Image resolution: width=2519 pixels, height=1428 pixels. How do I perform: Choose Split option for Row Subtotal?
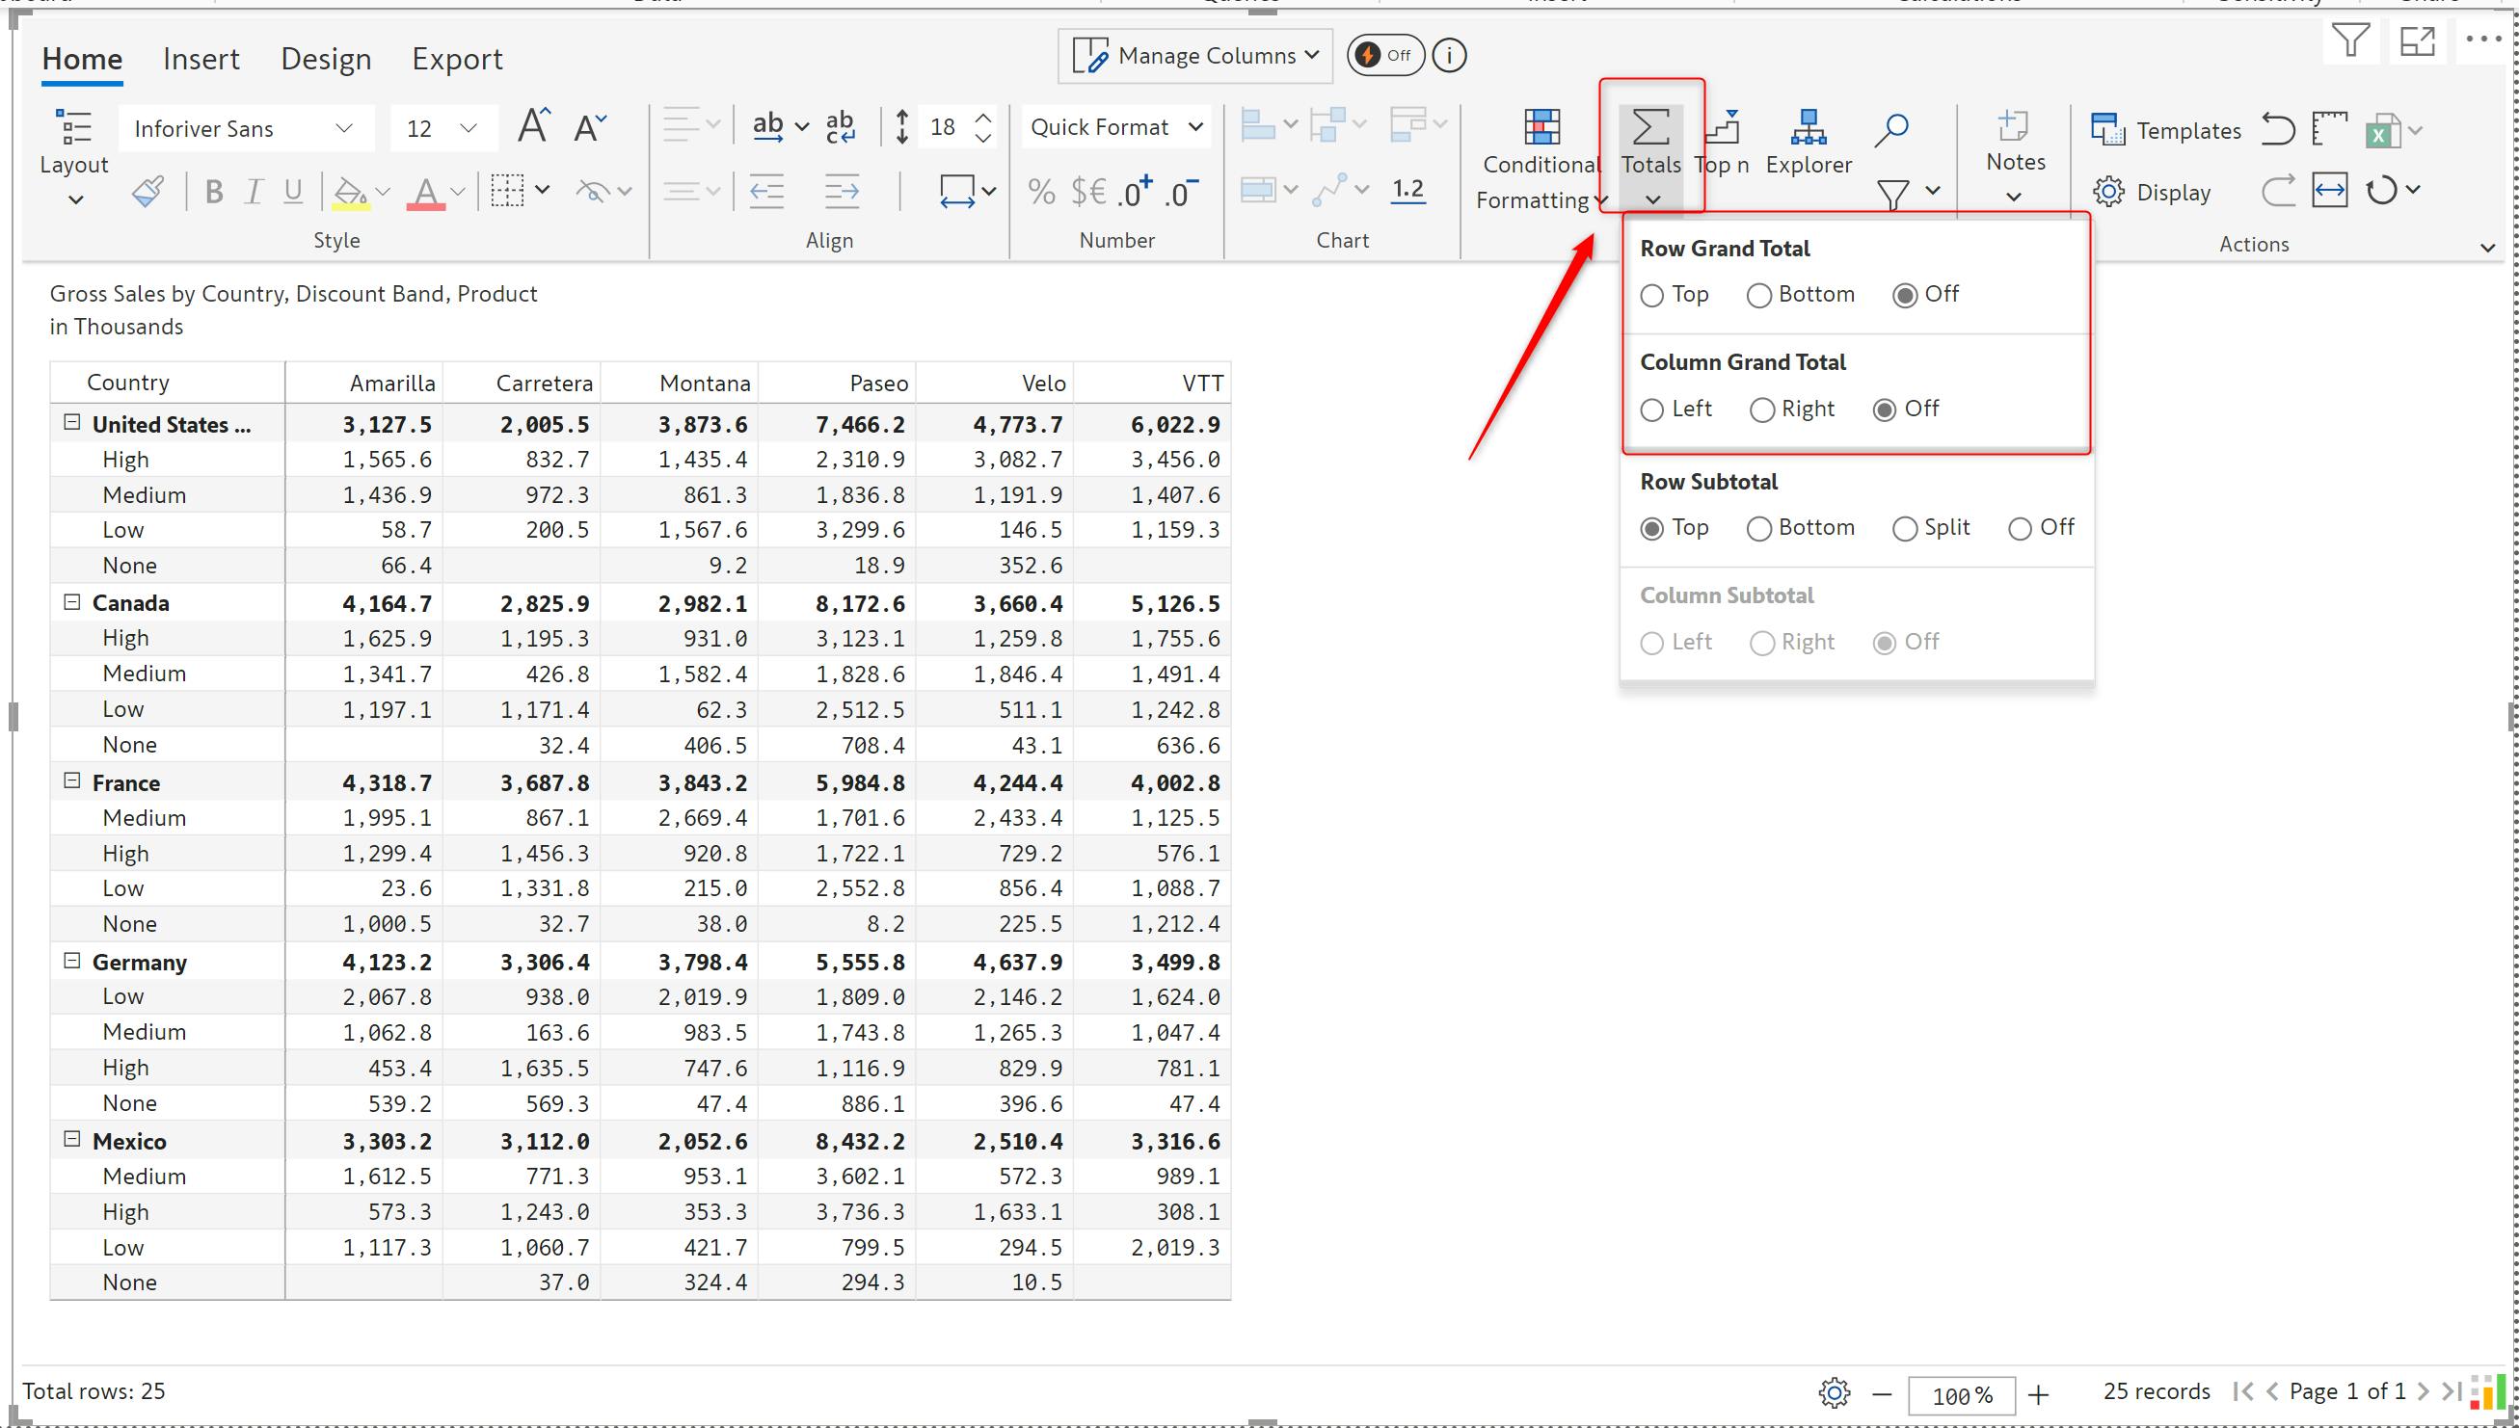pos(1904,529)
